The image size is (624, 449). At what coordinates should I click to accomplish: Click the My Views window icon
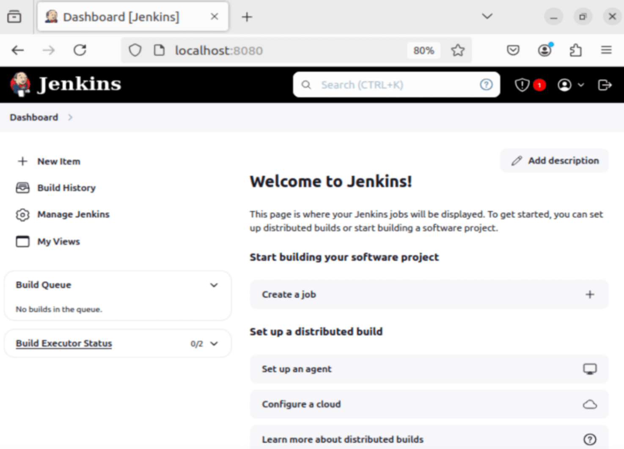[x=22, y=241]
